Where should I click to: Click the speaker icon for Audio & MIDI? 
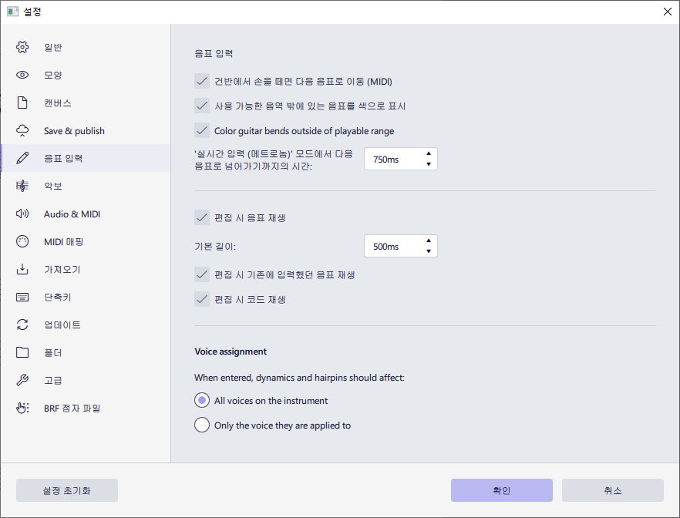[x=22, y=214]
